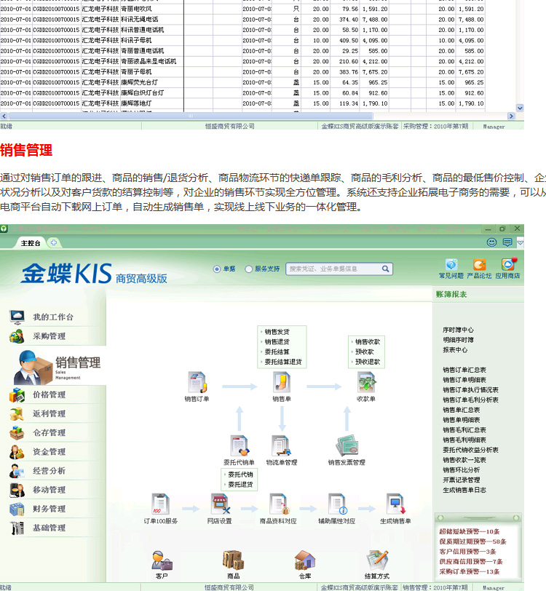Open 超储短缺预警—10条 alert
This screenshot has width=546, height=591.
pyautogui.click(x=470, y=531)
